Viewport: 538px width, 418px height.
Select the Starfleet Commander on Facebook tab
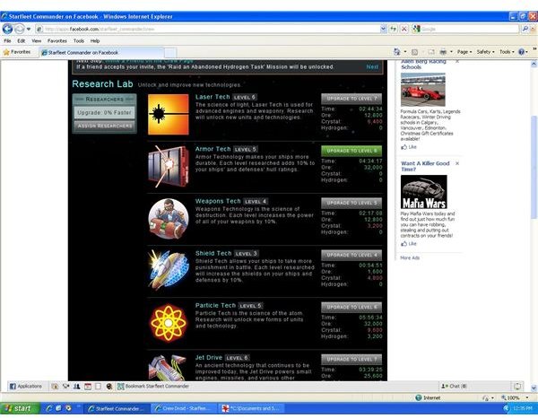click(101, 53)
